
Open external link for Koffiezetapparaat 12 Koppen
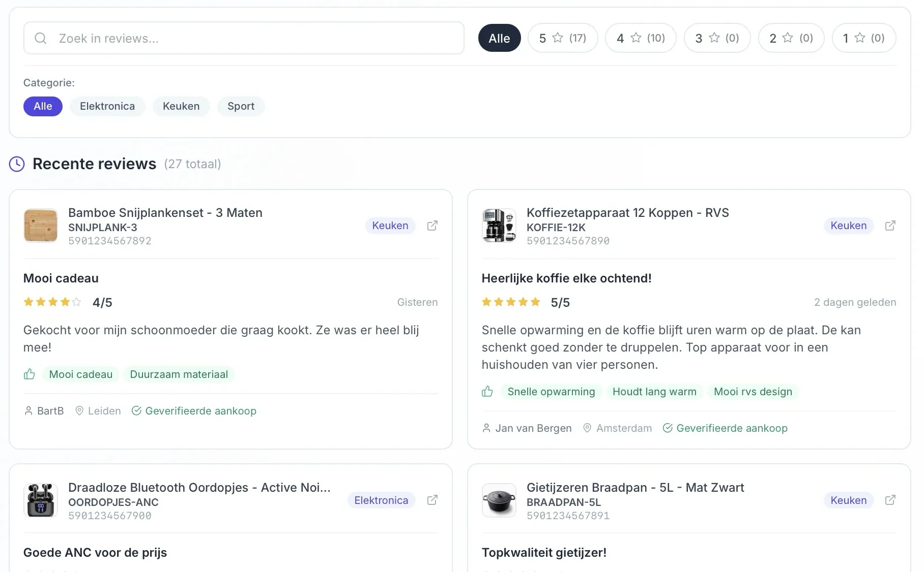tap(890, 226)
